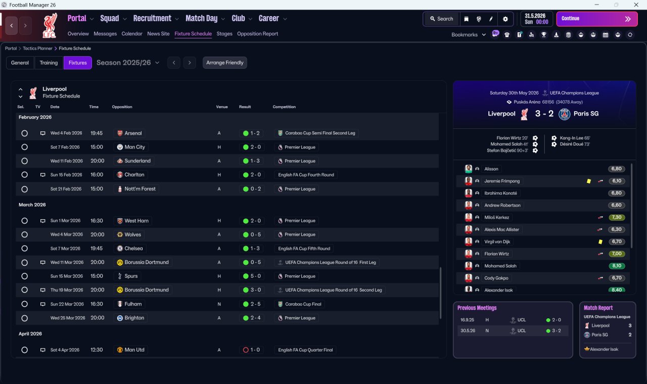The height and width of the screenshot is (384, 647).
Task: Open the Bookmarks dropdown
Action: tap(469, 35)
